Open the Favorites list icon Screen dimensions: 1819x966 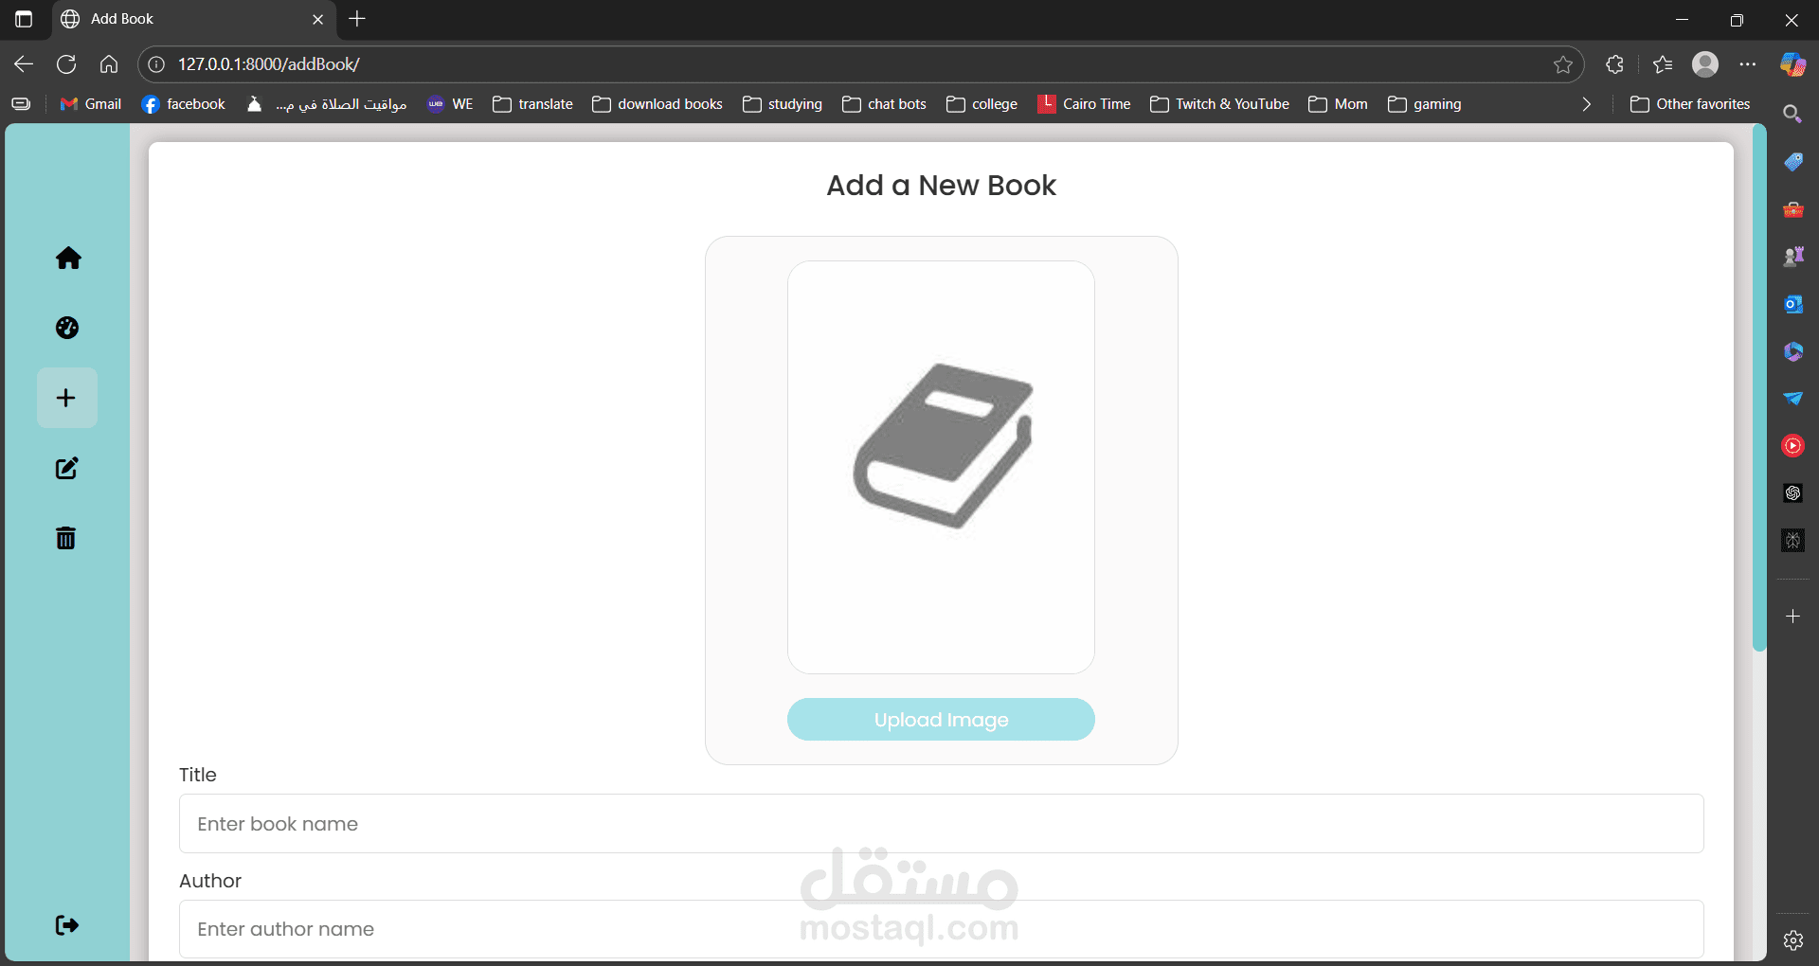click(1663, 64)
